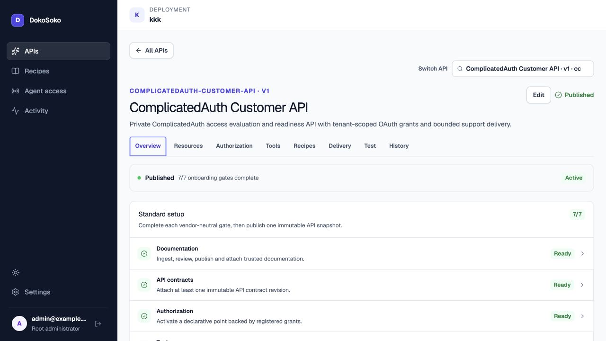Switch to the Authorization tab

(234, 146)
